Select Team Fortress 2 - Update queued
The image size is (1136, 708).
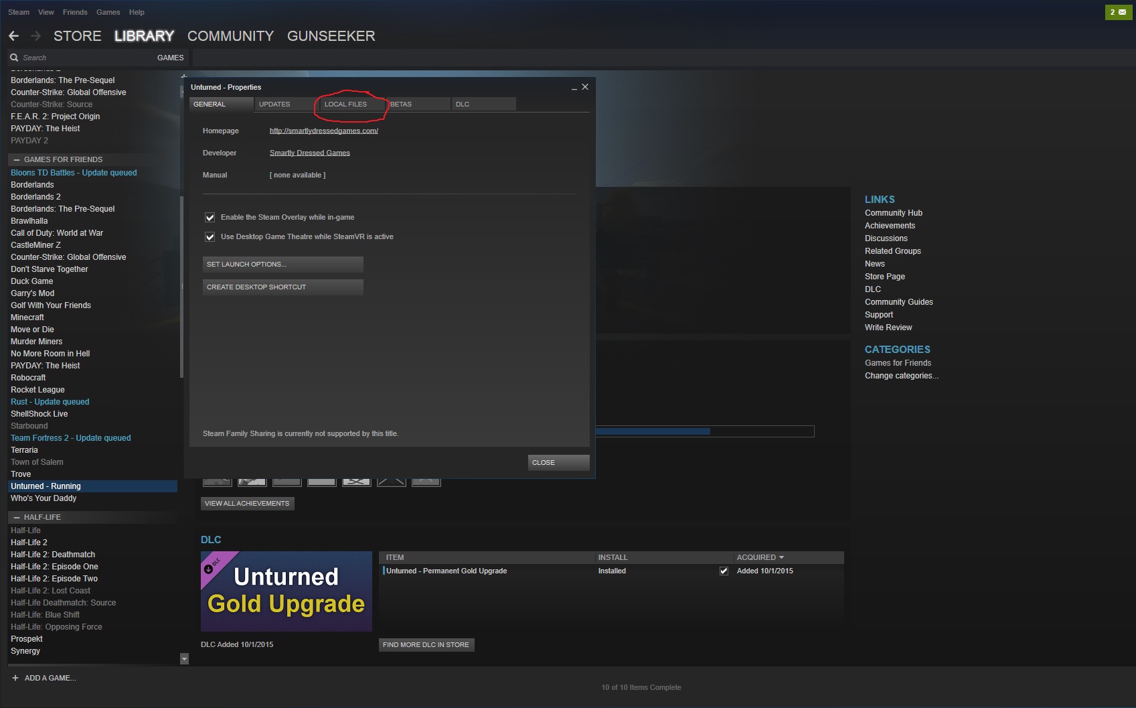click(x=70, y=438)
